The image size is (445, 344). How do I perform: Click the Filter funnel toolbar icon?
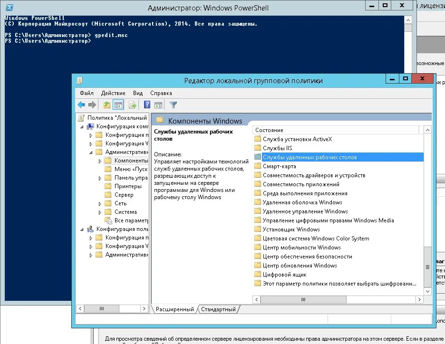(x=173, y=105)
